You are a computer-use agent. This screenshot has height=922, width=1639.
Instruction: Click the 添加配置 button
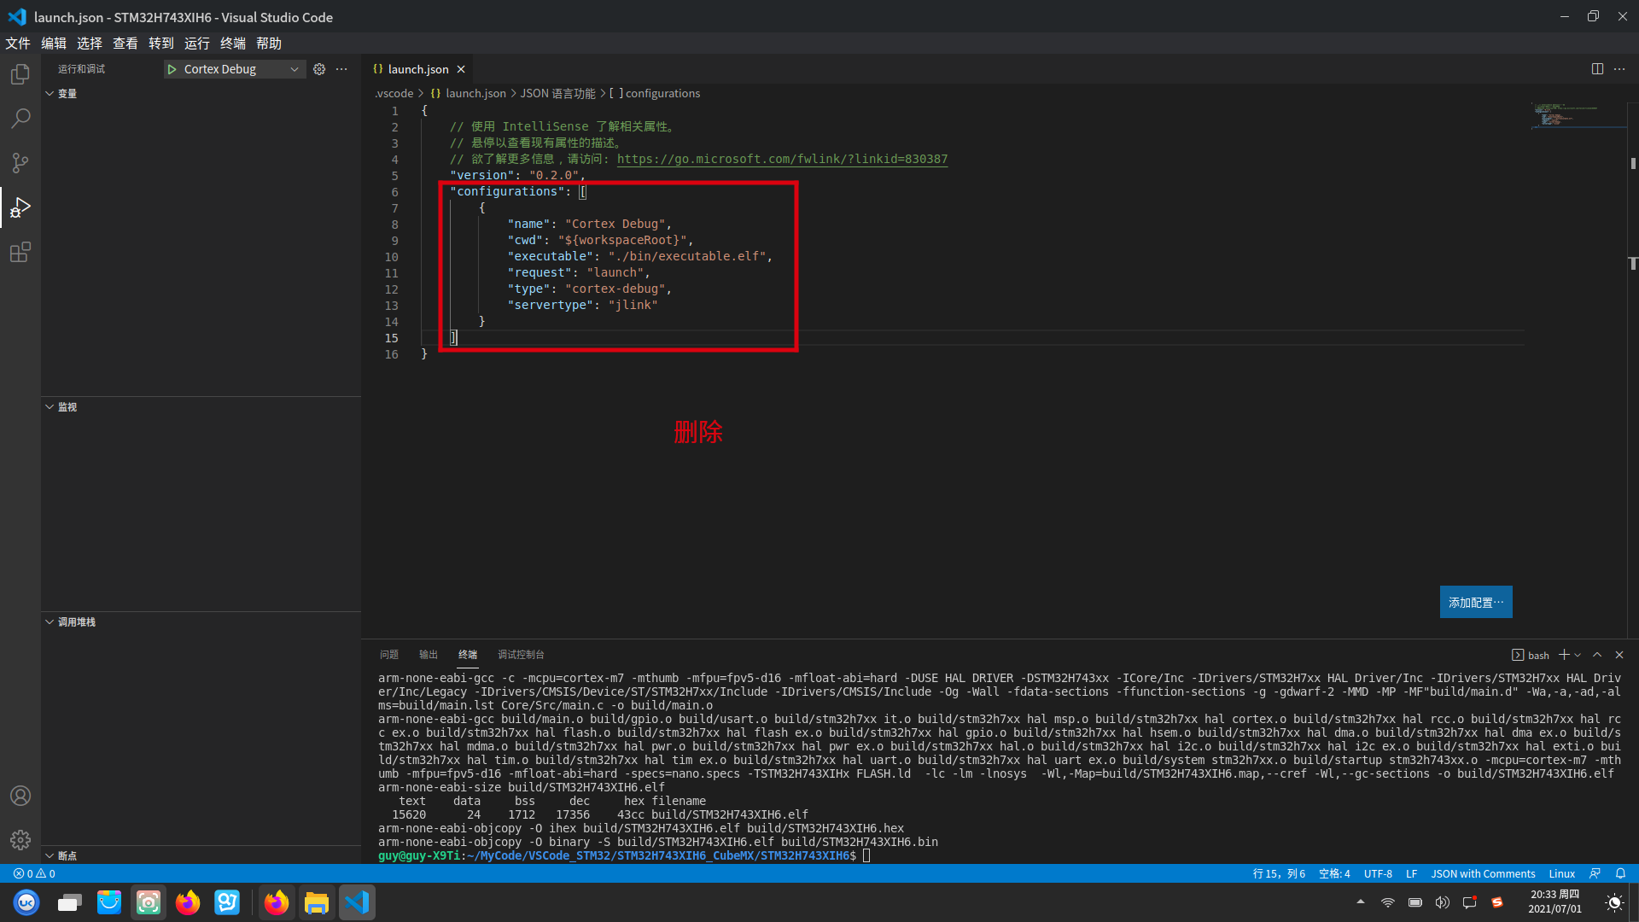[1476, 602]
